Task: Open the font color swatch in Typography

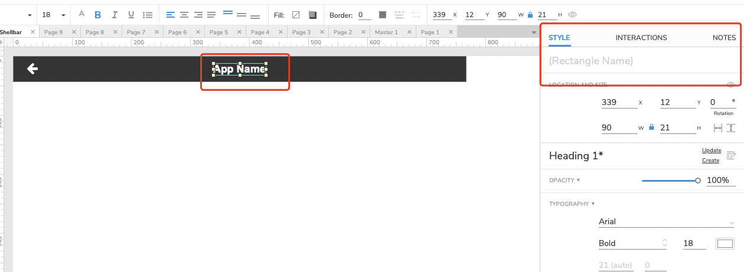Action: 725,243
